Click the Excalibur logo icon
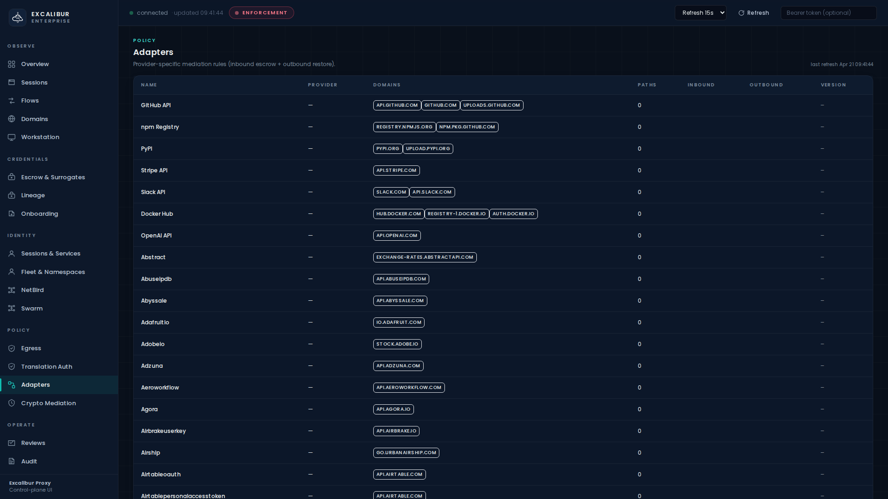The width and height of the screenshot is (888, 499). tap(18, 18)
